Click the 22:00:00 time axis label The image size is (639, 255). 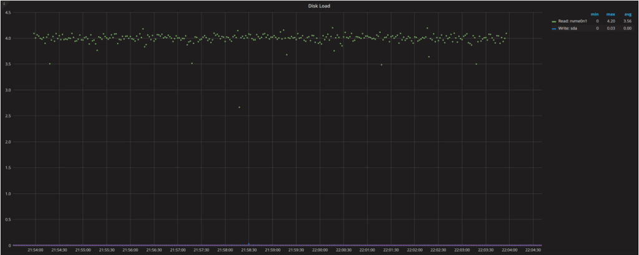(319, 250)
